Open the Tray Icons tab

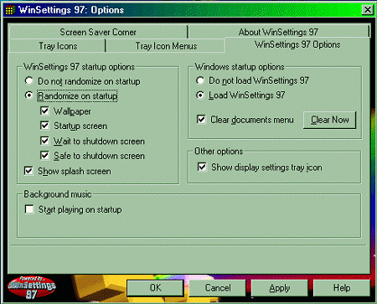click(58, 46)
